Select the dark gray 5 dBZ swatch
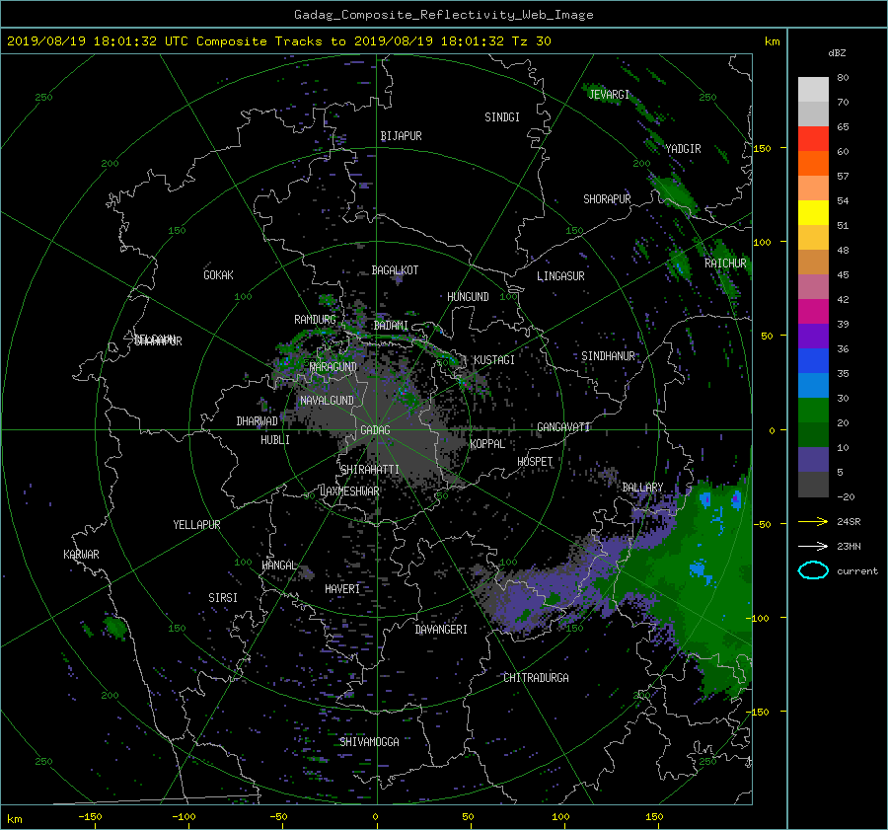 tap(813, 484)
